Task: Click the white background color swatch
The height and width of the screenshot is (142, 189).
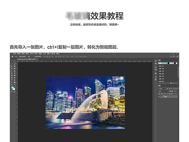Action: [14, 89]
